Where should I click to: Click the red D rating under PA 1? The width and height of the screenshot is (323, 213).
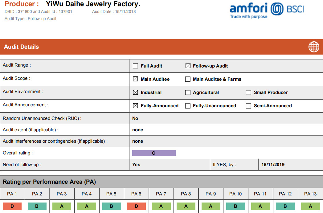point(12,206)
